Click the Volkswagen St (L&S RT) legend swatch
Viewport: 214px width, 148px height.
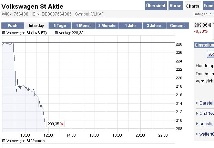point(4,33)
